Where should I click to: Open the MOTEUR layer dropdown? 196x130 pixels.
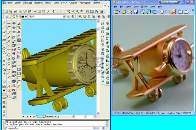tap(64, 17)
